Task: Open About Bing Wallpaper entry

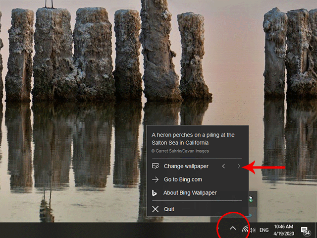Action: (190, 193)
